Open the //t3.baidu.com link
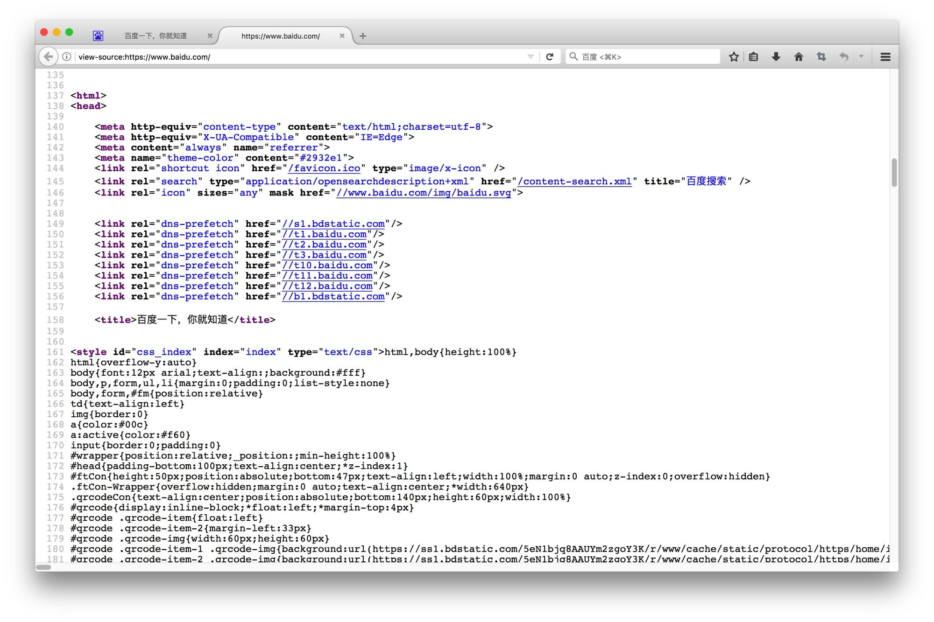Screen dimensions: 934x622 [x=324, y=255]
